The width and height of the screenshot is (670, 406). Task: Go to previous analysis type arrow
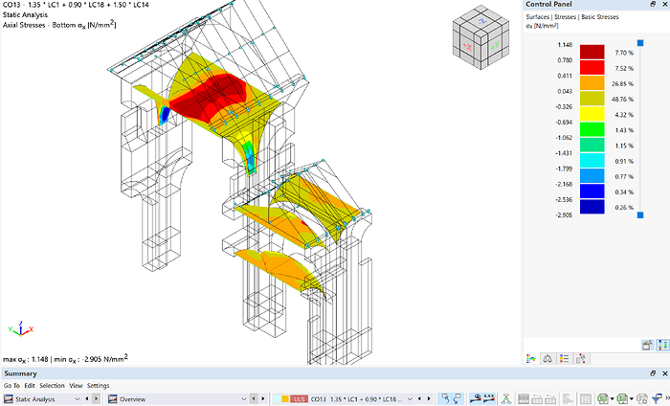click(x=87, y=398)
